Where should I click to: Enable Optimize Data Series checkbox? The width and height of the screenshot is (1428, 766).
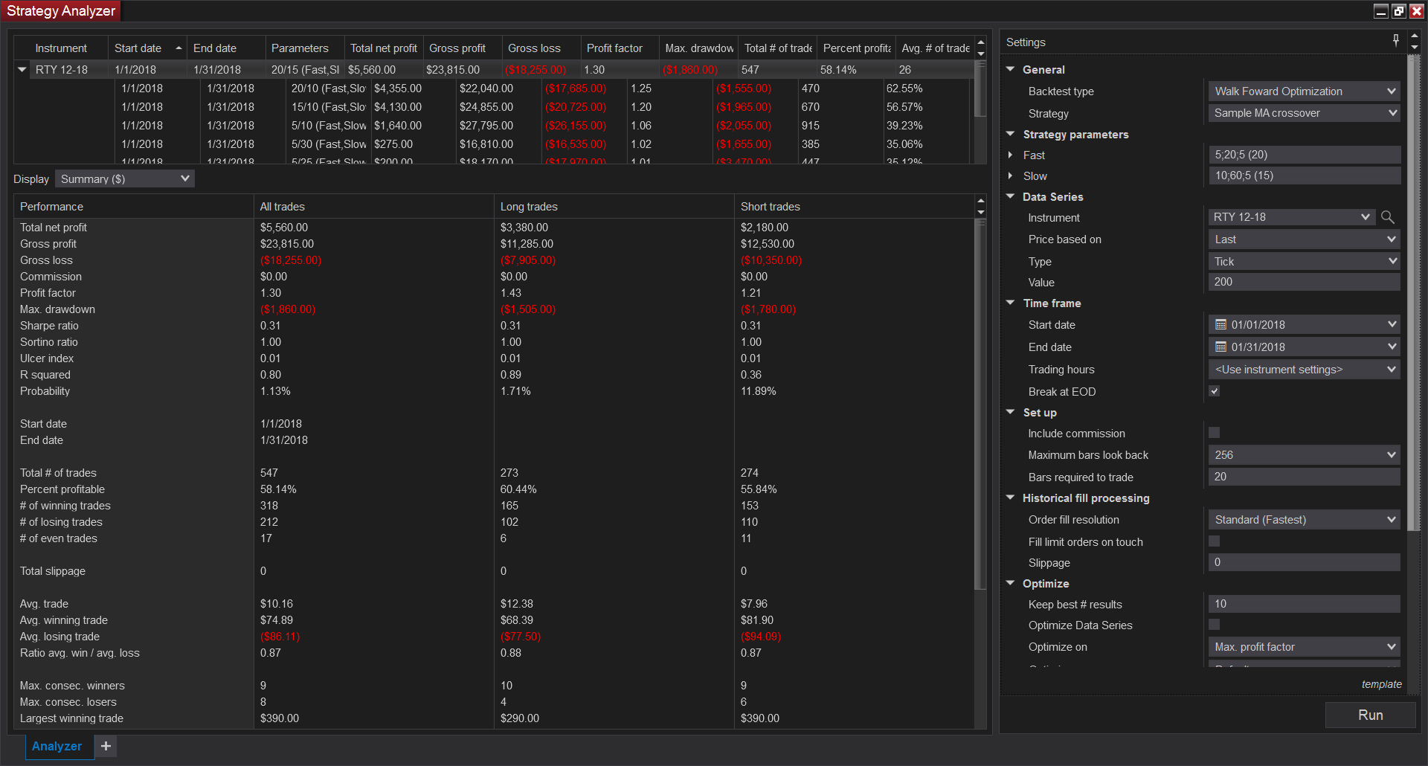[1214, 625]
